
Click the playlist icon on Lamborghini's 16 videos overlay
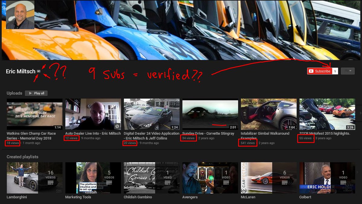(50, 183)
